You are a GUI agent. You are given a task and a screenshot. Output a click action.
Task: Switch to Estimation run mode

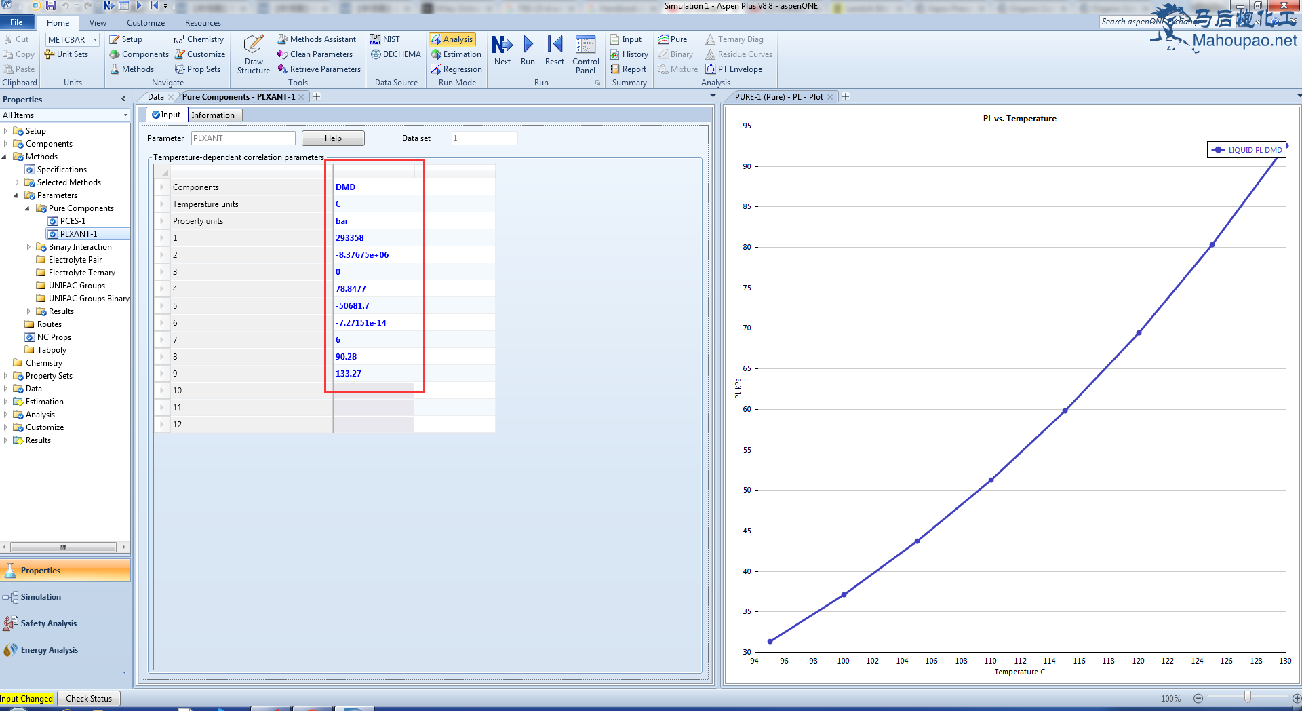point(456,54)
